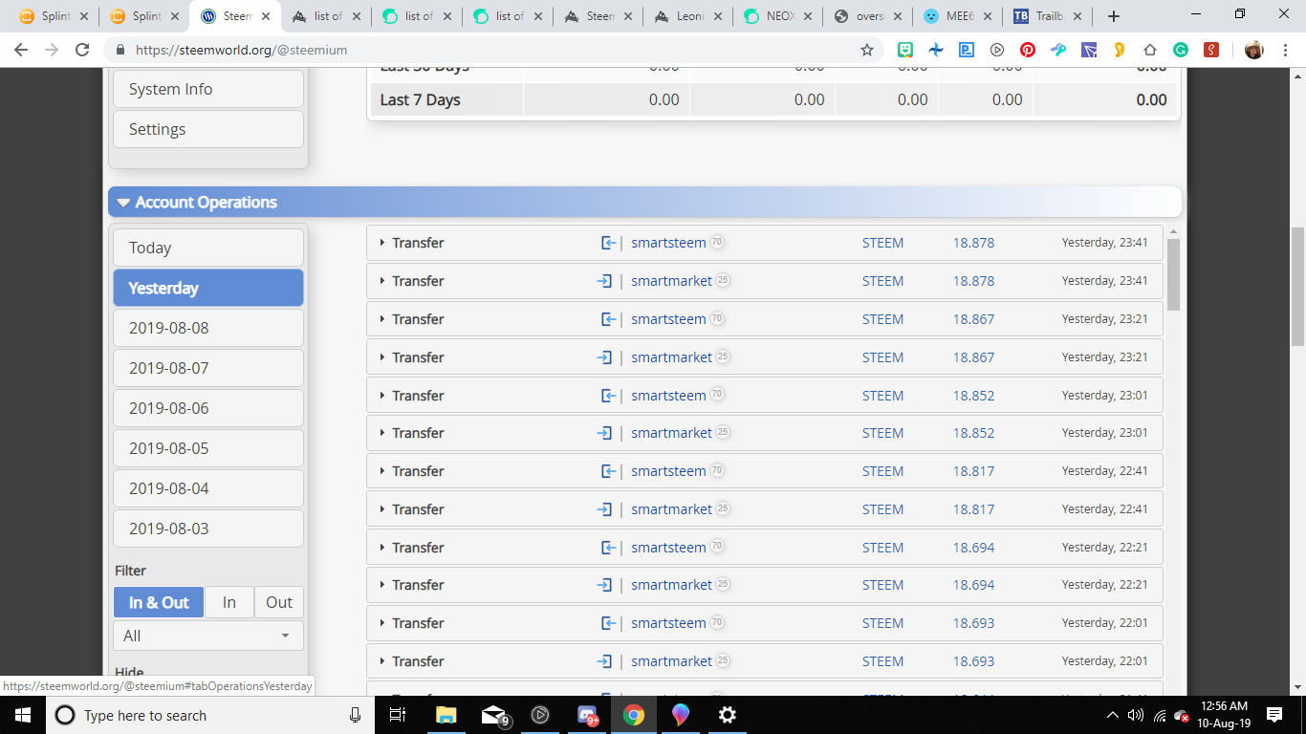Click the operations list vertical scrollbar
1306x734 pixels.
pos(1173,274)
